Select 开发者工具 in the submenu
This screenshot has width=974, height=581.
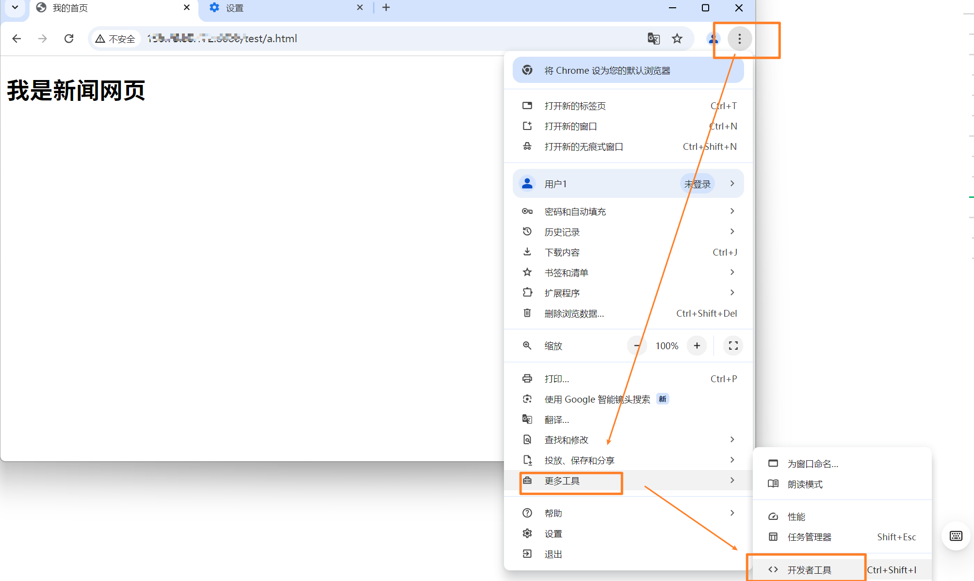tap(809, 570)
